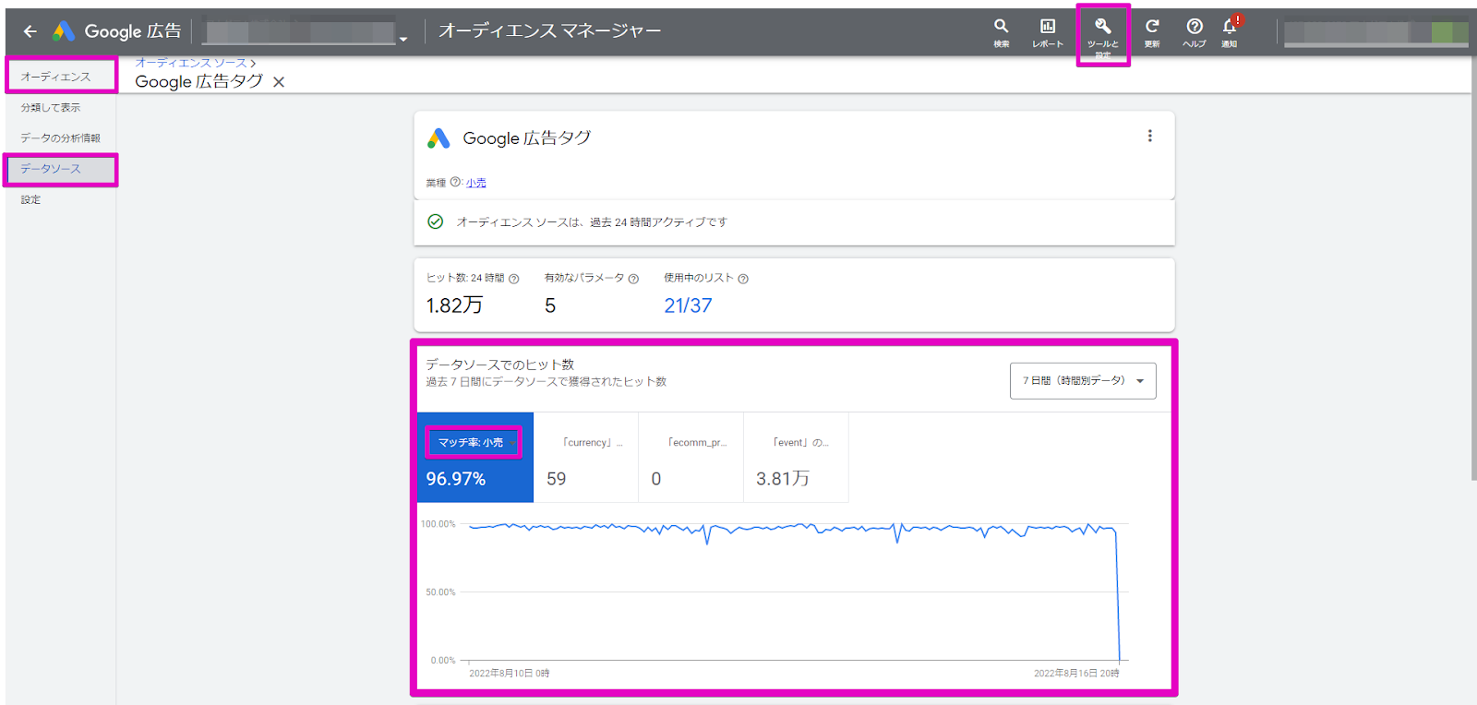The image size is (1477, 705).
Task: Open the 小売 business type link
Action: point(476,183)
